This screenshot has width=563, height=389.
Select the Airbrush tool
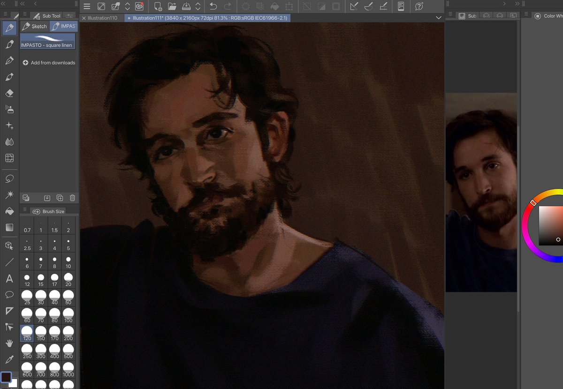[x=9, y=109]
